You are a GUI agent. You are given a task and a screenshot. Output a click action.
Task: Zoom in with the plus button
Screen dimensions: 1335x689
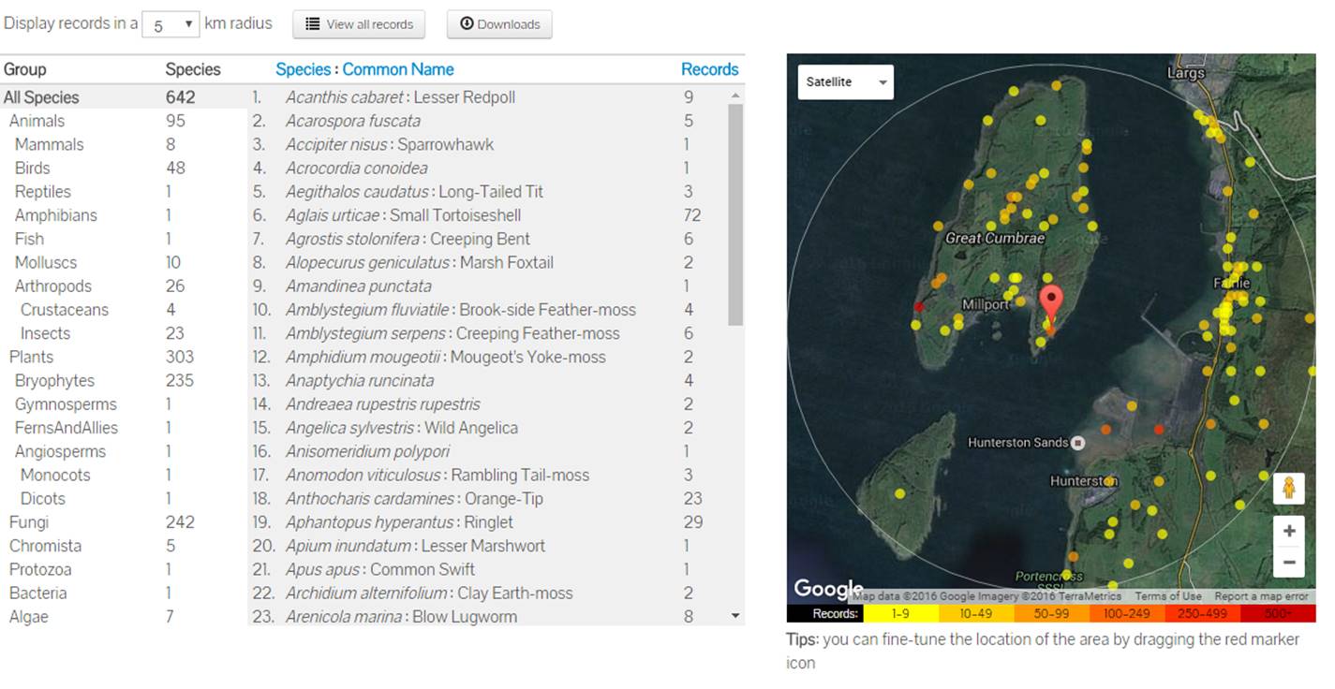point(1289,531)
